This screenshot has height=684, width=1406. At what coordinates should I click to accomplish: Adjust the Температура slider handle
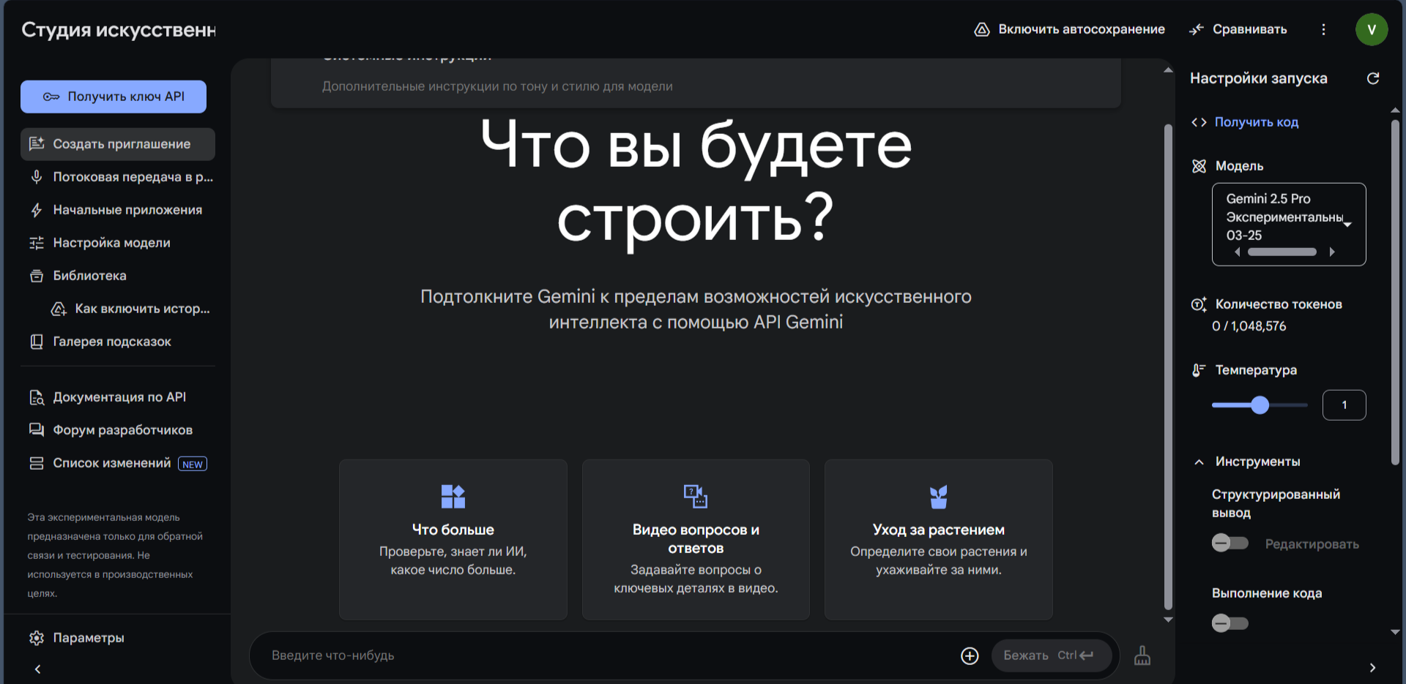pyautogui.click(x=1260, y=405)
